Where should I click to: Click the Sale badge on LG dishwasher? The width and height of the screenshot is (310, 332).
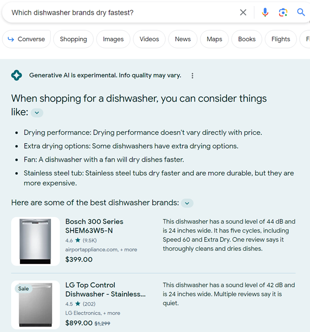click(x=23, y=289)
